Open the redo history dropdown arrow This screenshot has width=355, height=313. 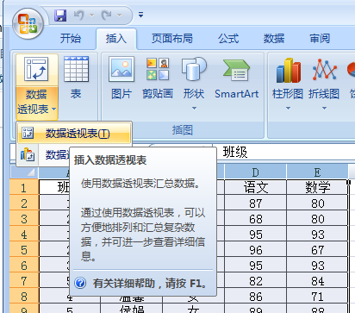click(x=119, y=15)
